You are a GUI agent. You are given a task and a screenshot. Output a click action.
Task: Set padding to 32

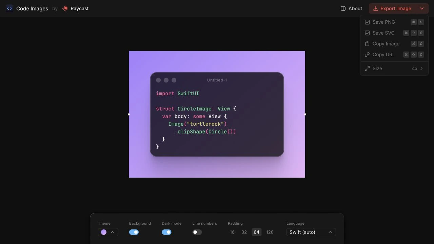point(244,232)
